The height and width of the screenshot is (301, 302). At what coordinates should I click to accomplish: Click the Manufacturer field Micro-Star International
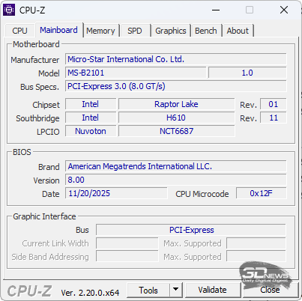[176, 59]
